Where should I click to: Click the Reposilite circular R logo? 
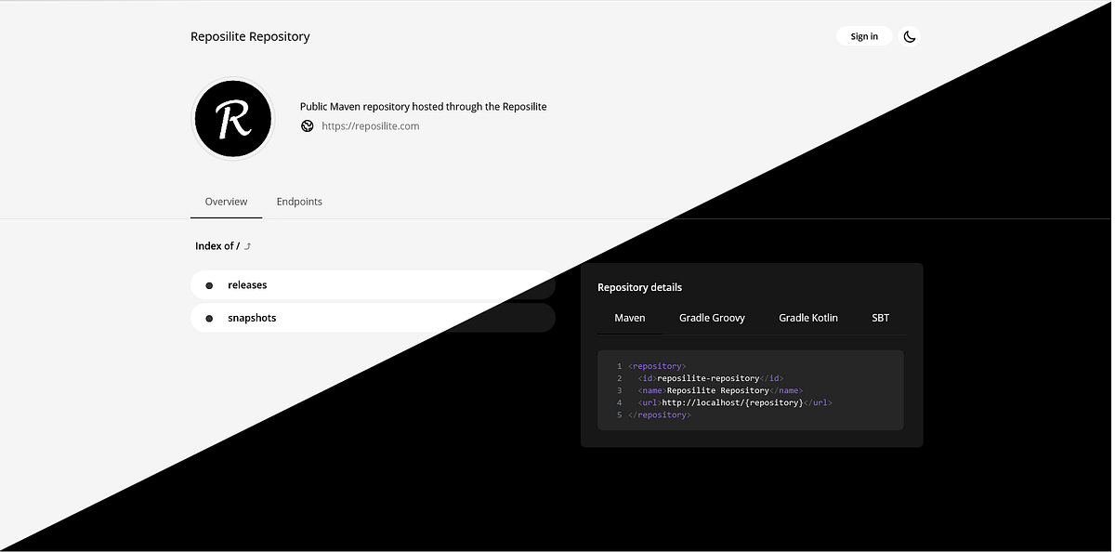(x=232, y=118)
